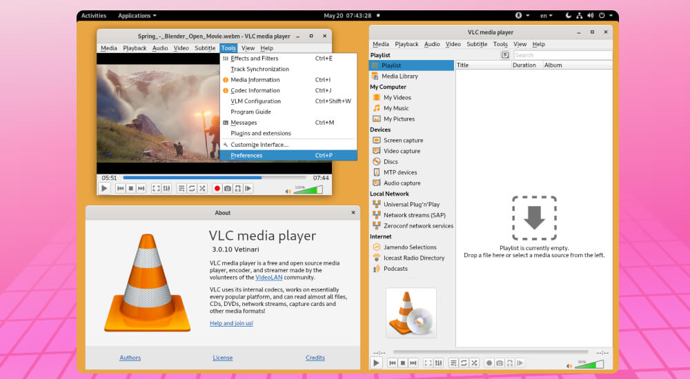Image resolution: width=690 pixels, height=379 pixels.
Task: Open extended settings in the playlist VLC window
Action: pyautogui.click(x=439, y=362)
